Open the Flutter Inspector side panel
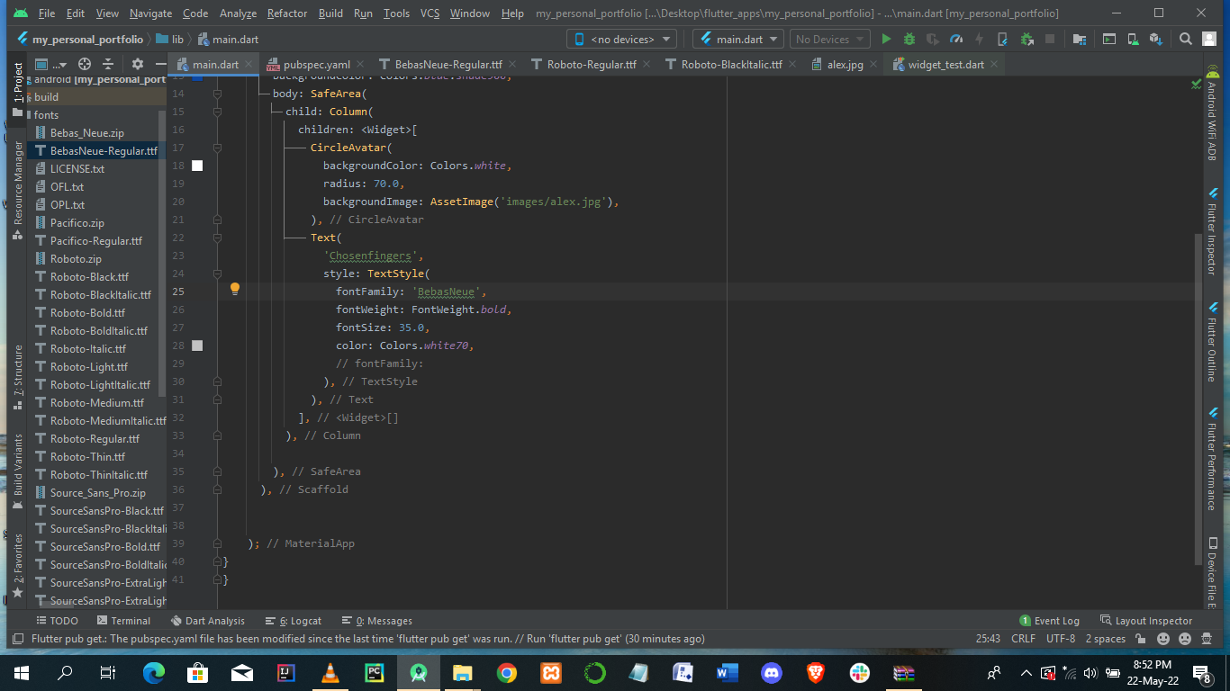The image size is (1230, 691). pos(1212,233)
